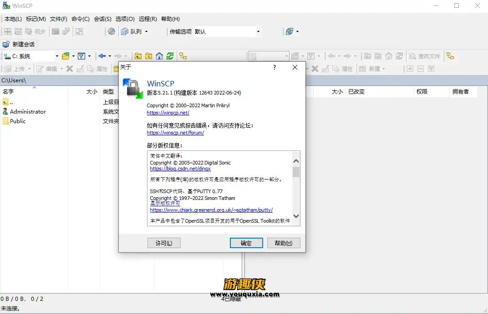The image size is (488, 314).
Task: Open the 帮助(H) menu in menu bar
Action: [170, 19]
